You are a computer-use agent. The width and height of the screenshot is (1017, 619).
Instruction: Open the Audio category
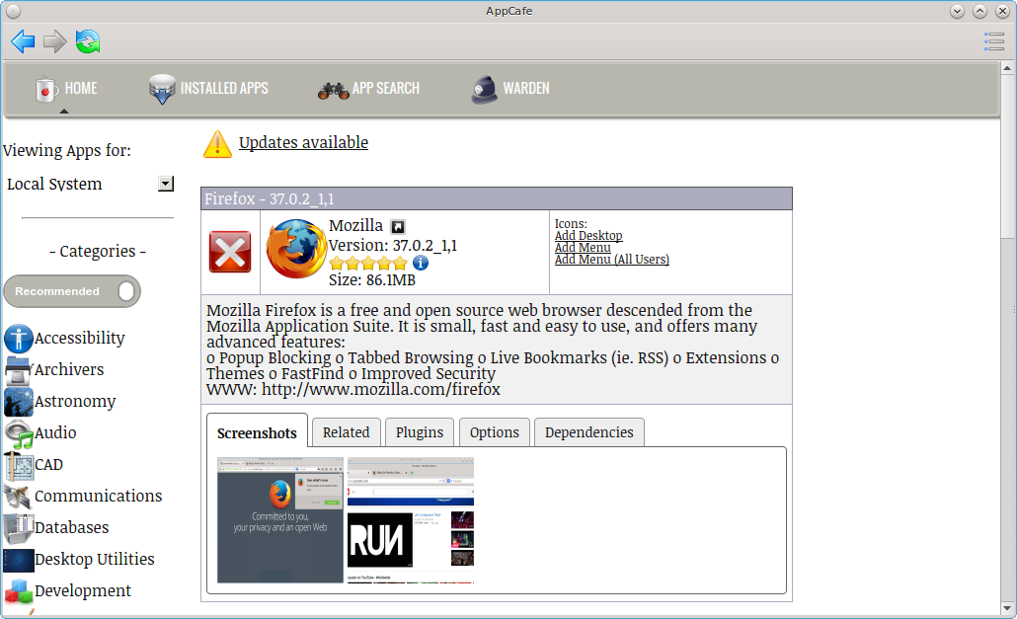pyautogui.click(x=55, y=433)
